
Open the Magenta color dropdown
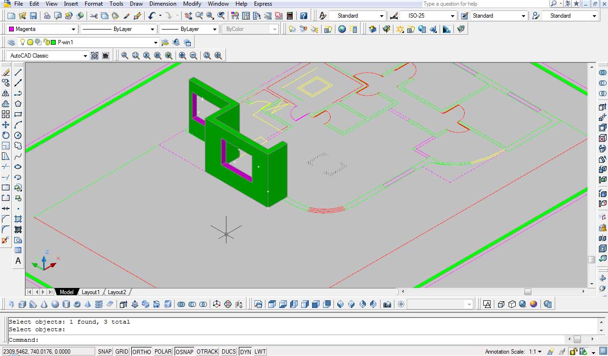[72, 29]
